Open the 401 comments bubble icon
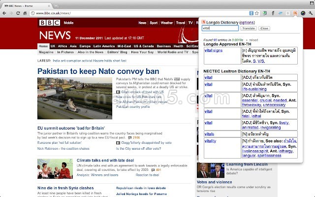Viewport: 315px width, 197px height. click(153, 170)
